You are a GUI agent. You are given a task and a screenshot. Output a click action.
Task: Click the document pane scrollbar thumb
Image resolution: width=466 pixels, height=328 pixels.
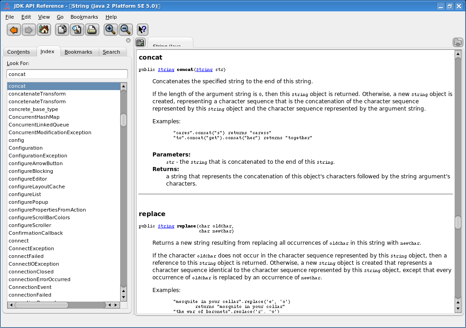[x=458, y=222]
